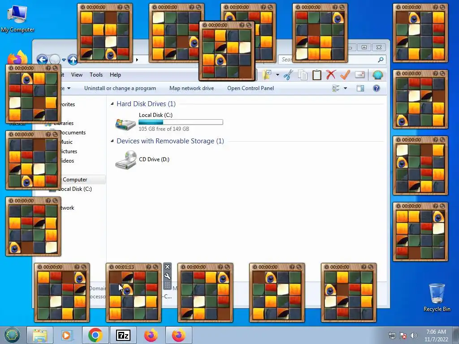Click the red X Delete icon
459x344 pixels.
pos(331,75)
